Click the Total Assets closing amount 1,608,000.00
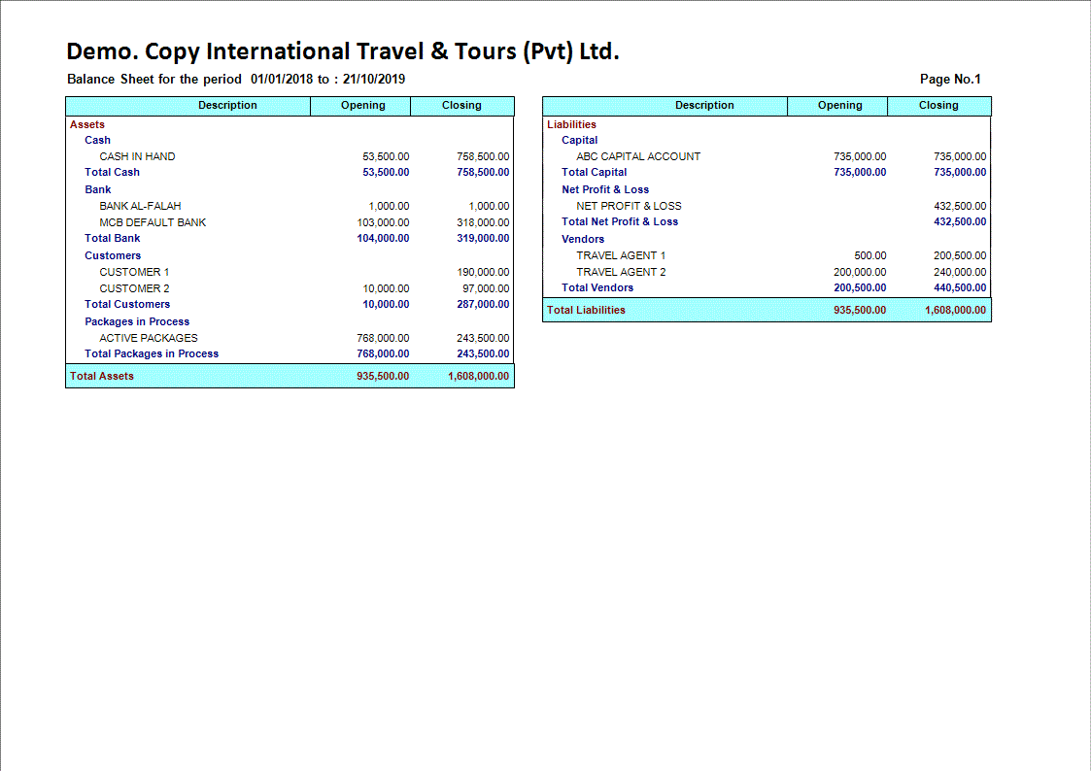Image resolution: width=1091 pixels, height=771 pixels. (x=479, y=376)
